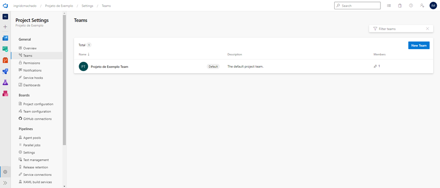Open the Boards hub icon in the left rail

[x=5, y=49]
